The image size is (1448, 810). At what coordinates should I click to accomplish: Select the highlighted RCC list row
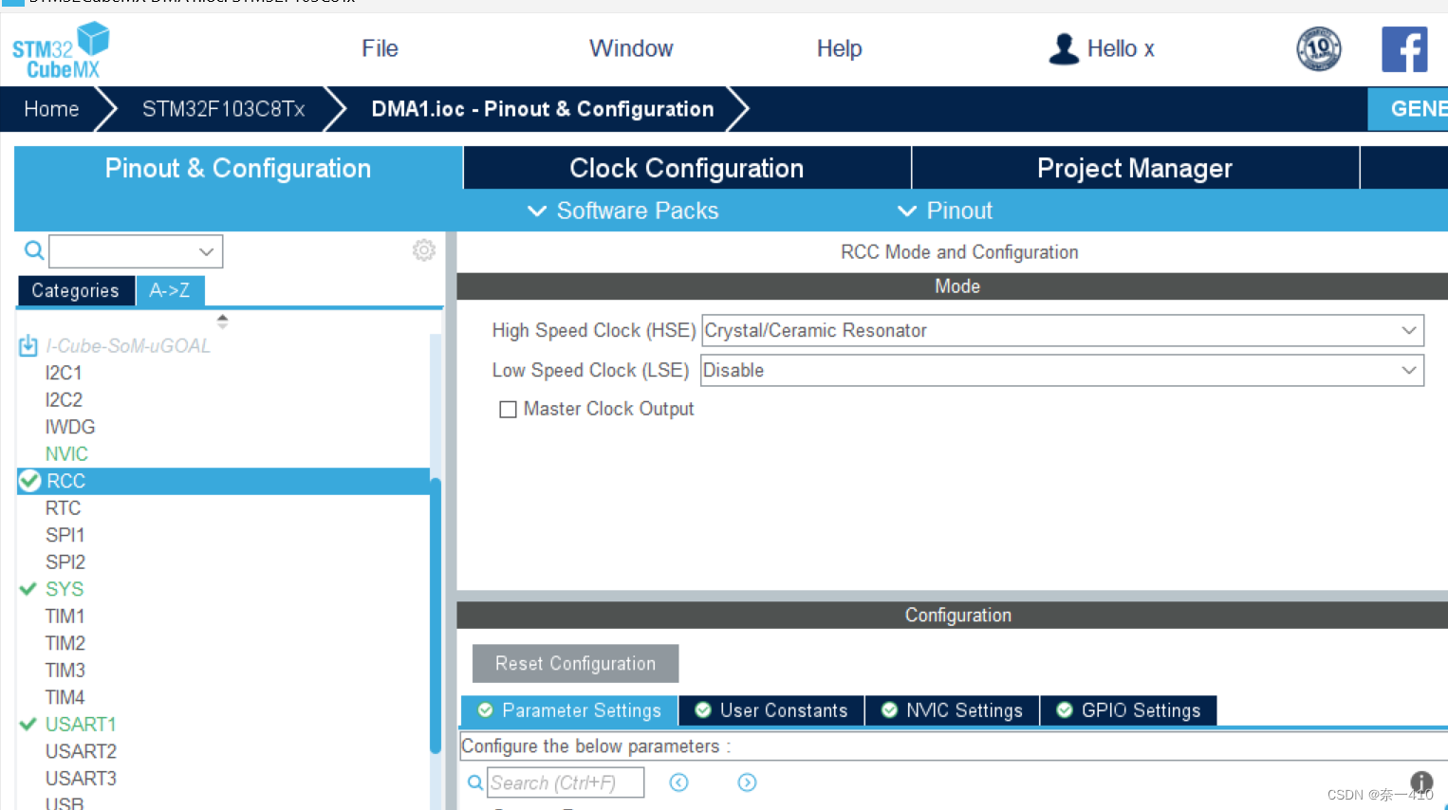[223, 481]
